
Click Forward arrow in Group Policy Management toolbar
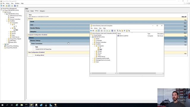tap(4, 6)
